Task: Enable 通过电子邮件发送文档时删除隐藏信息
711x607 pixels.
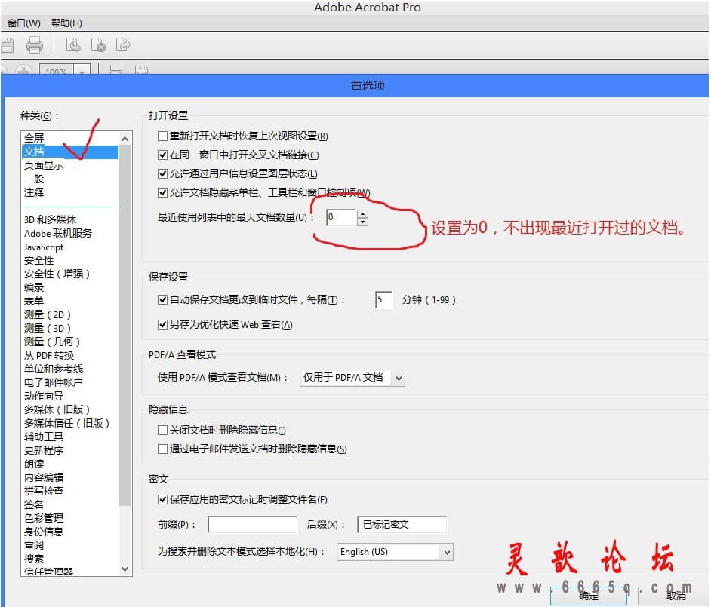Action: pos(162,449)
